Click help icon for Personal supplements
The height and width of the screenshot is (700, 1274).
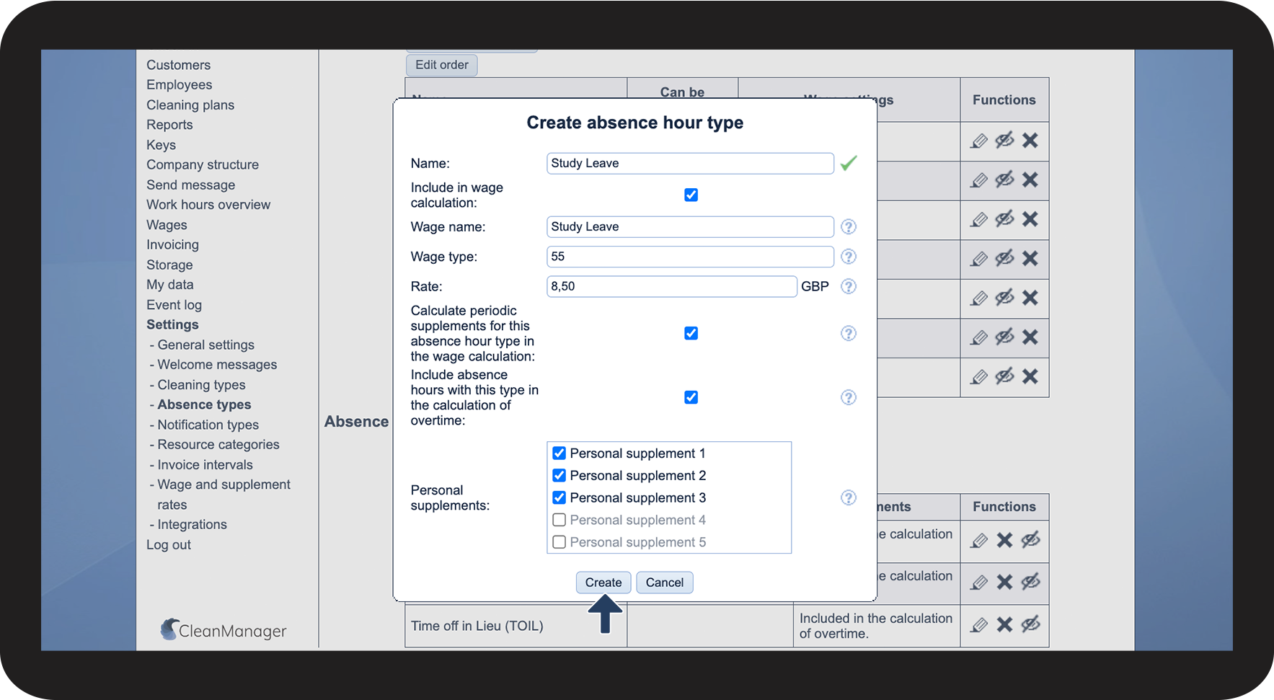849,498
